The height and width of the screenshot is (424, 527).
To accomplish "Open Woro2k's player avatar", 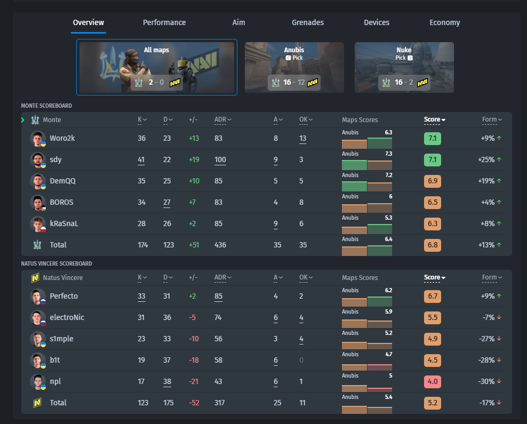I will pyautogui.click(x=38, y=139).
